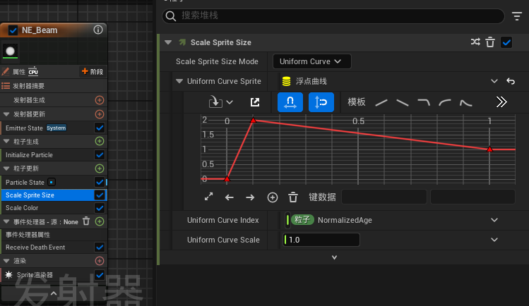The height and width of the screenshot is (306, 529).
Task: Open the Uniform Curve mode dropdown
Action: (311, 61)
